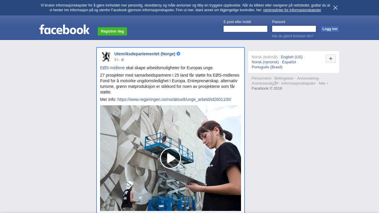379x213 pixels.
Task: Open the Utenriksdepartementet profile picture
Action: pyautogui.click(x=106, y=57)
